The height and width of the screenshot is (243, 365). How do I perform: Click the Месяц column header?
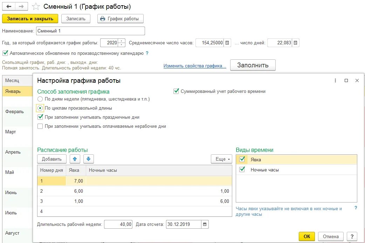pyautogui.click(x=18, y=81)
